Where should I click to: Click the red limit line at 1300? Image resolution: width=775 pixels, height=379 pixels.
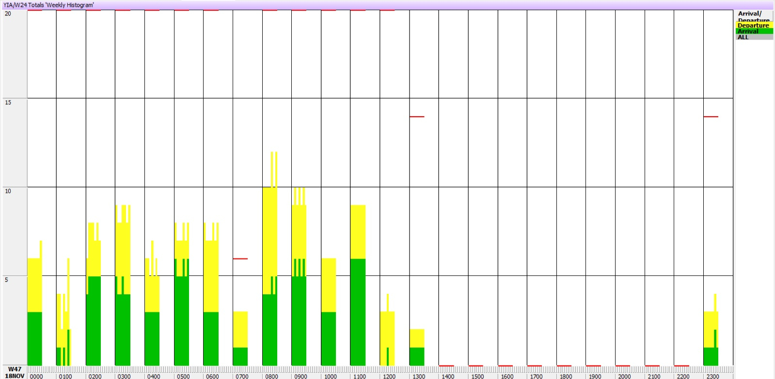[416, 117]
